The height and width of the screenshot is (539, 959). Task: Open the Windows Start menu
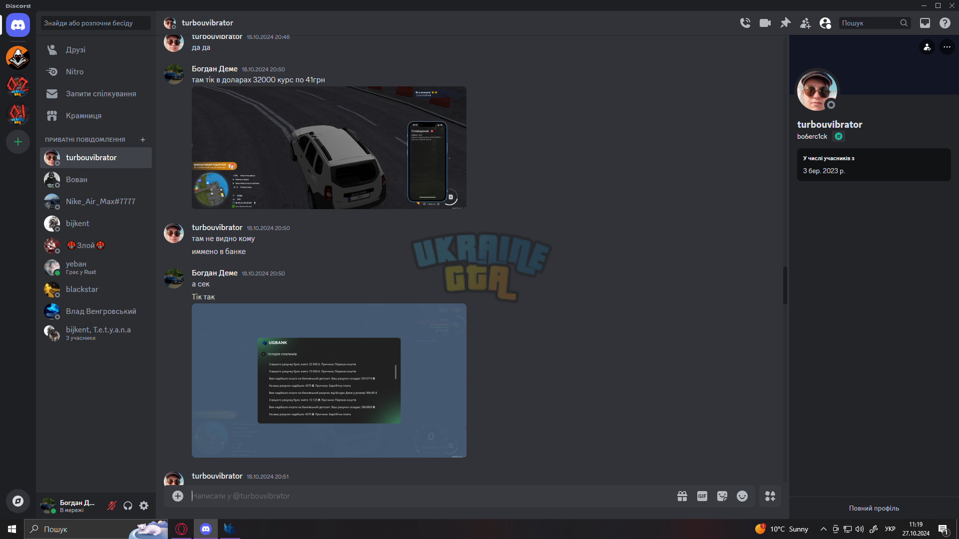(12, 529)
